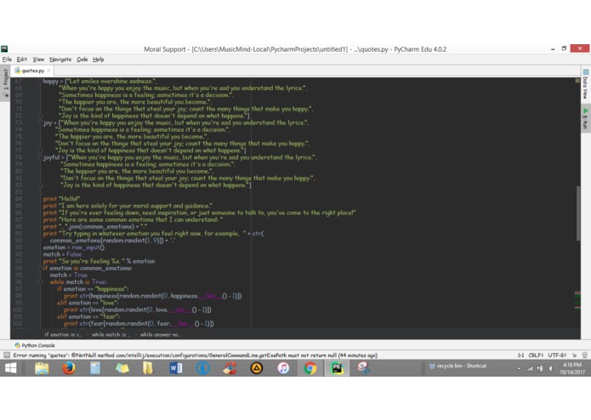Switch to Google Chrome on the taskbar
This screenshot has height=420, width=591.
click(310, 368)
